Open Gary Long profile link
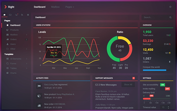The image size is (177, 111). coord(49,84)
